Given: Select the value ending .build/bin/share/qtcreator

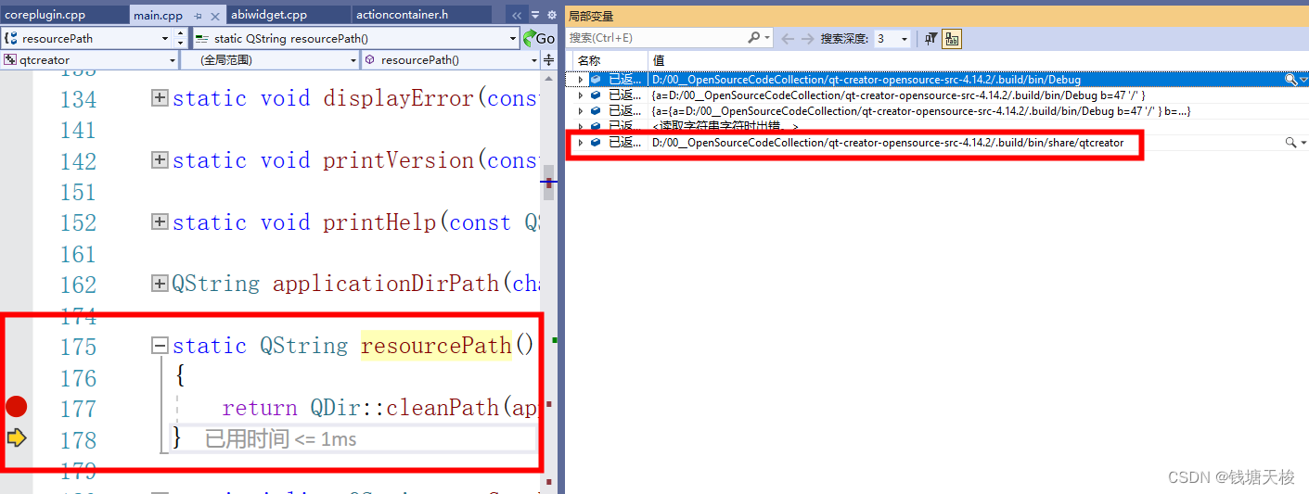Looking at the screenshot, I should 887,143.
